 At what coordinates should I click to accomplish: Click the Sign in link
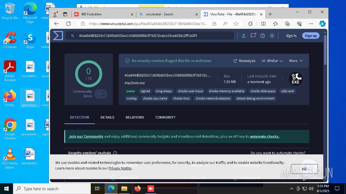click(x=291, y=36)
